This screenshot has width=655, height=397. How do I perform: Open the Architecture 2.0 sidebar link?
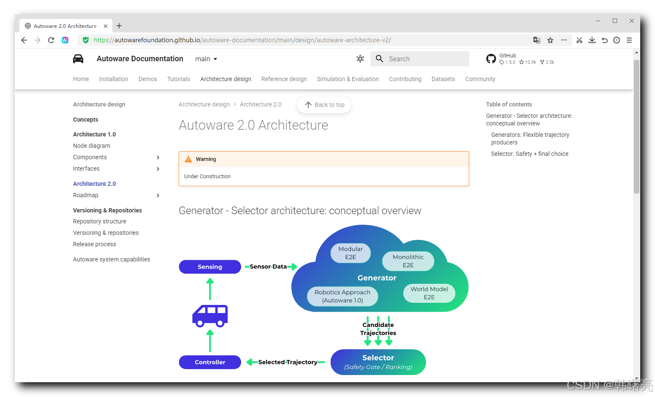pos(95,184)
